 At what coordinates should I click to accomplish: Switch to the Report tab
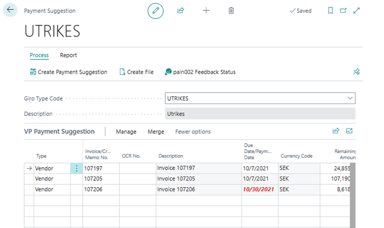coord(68,55)
